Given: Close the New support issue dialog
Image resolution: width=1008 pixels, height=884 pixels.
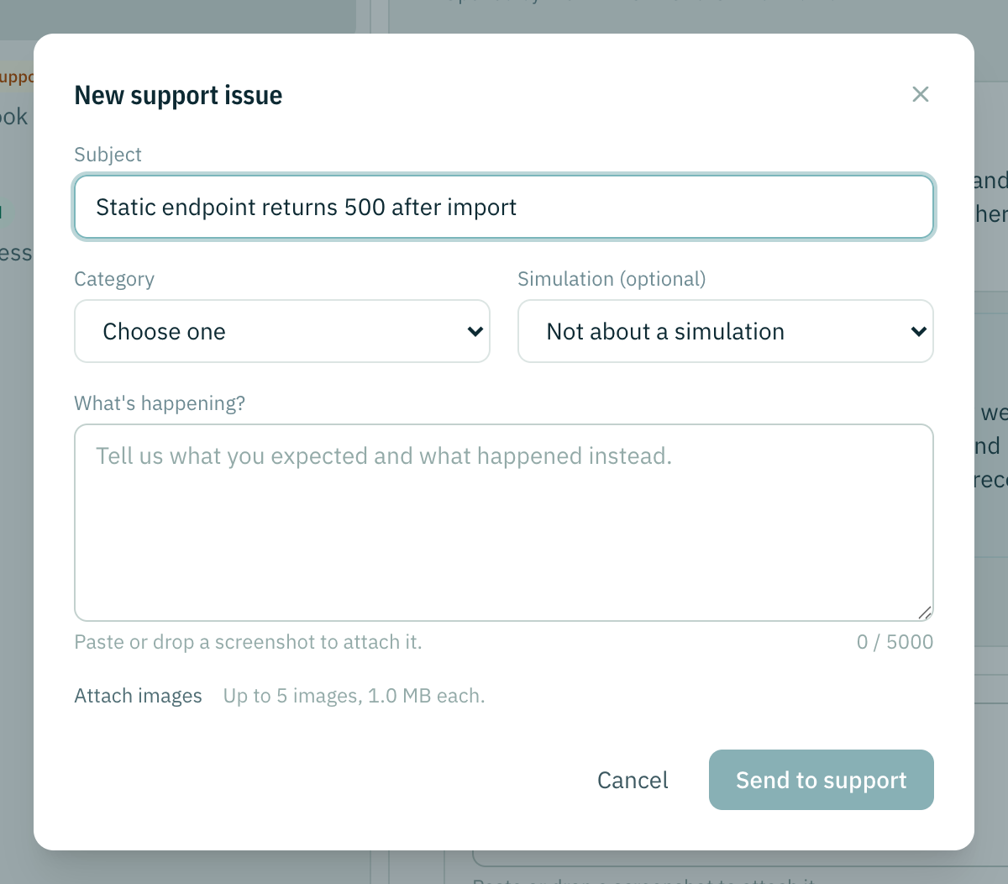Looking at the screenshot, I should (x=921, y=94).
